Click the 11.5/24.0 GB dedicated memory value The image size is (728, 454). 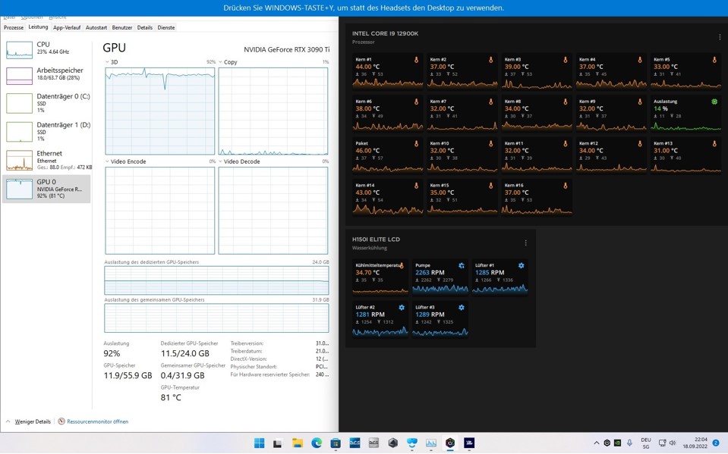tap(184, 353)
